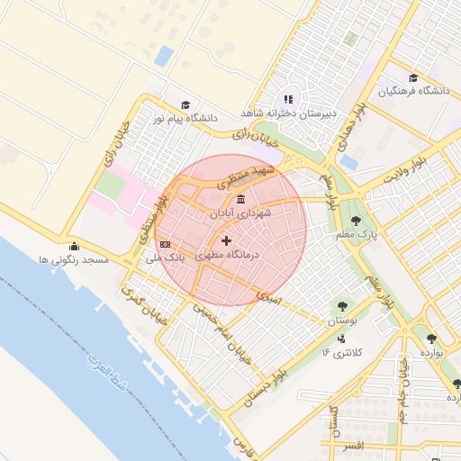The image size is (461, 461).
Task: Select the Abadan municipality building icon
Action: click(x=240, y=199)
